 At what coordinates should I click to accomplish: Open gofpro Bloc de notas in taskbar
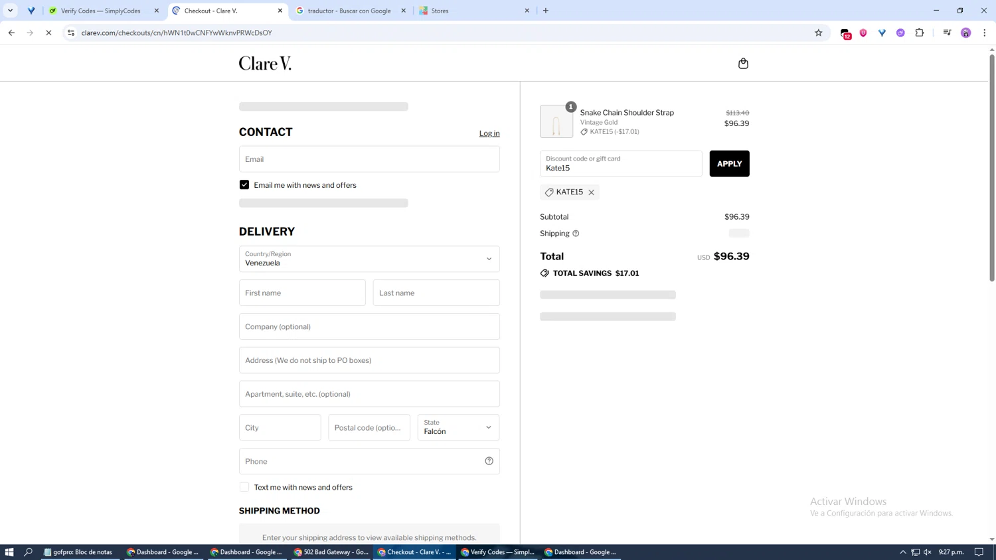coord(78,552)
